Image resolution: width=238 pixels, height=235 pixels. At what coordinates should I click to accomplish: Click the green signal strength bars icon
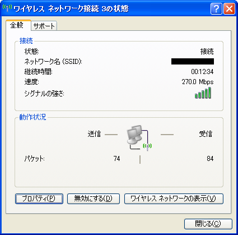[x=203, y=93]
